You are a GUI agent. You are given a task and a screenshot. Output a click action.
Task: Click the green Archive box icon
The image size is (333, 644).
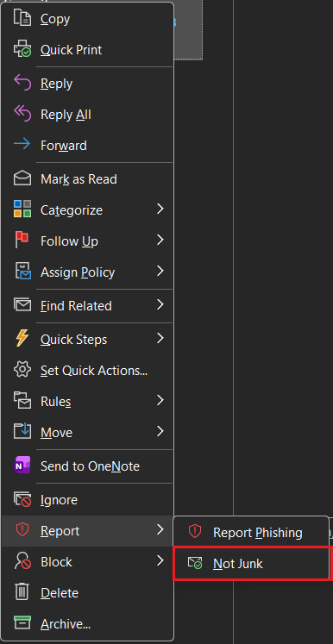(22, 623)
